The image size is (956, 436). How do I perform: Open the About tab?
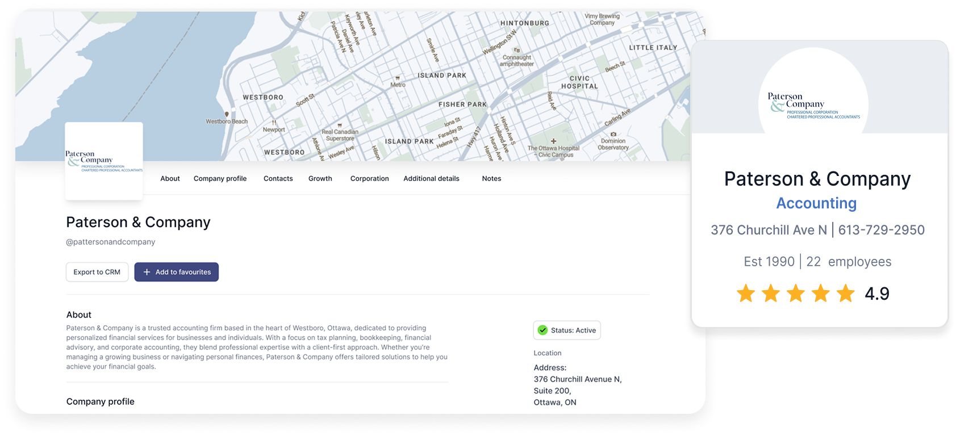pyautogui.click(x=170, y=178)
